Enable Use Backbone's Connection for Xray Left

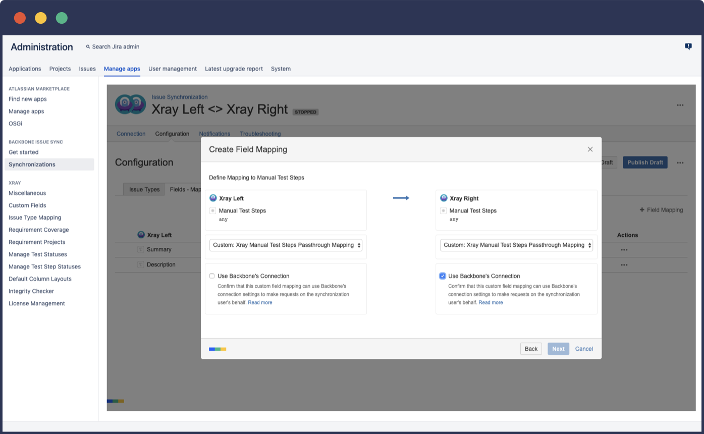pyautogui.click(x=212, y=276)
